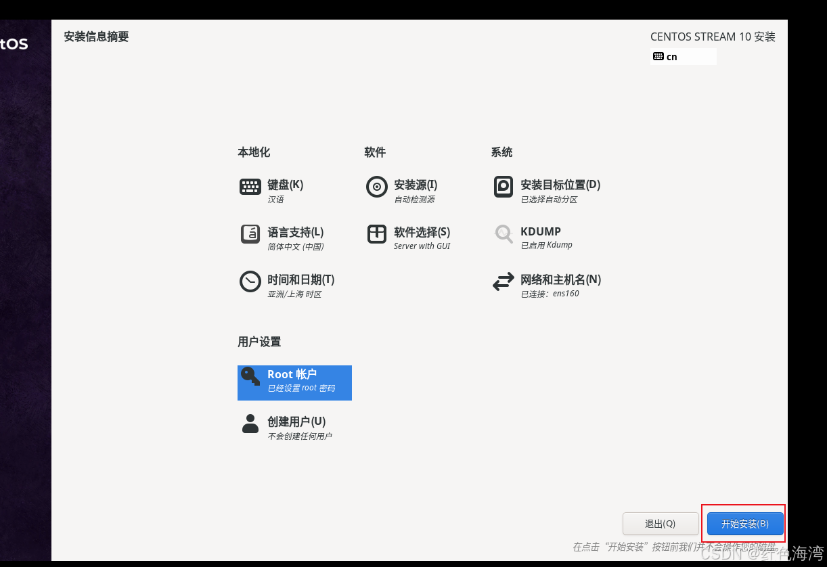Select the Root 帐户 key icon
This screenshot has height=567, width=827.
(250, 376)
